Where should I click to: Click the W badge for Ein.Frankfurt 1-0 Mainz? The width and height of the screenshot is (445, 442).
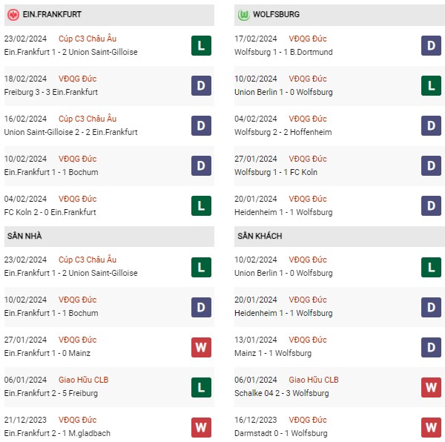[x=201, y=347]
